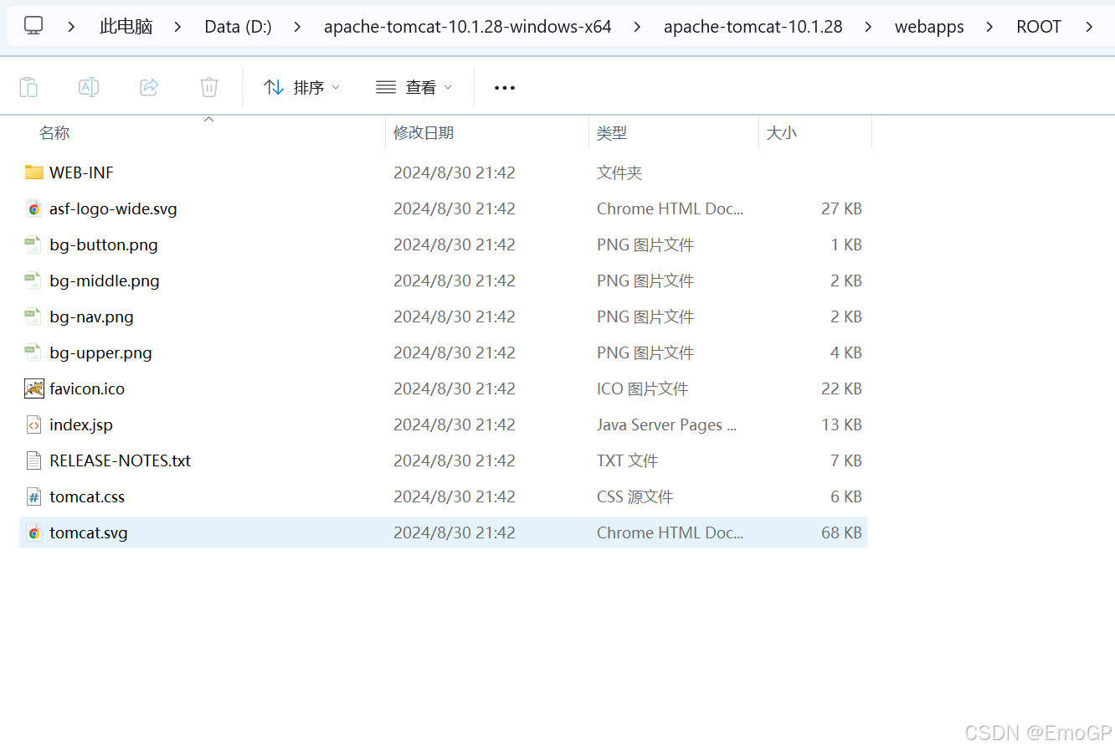Click the share icon in toolbar
The image size is (1115, 751).
coord(149,87)
